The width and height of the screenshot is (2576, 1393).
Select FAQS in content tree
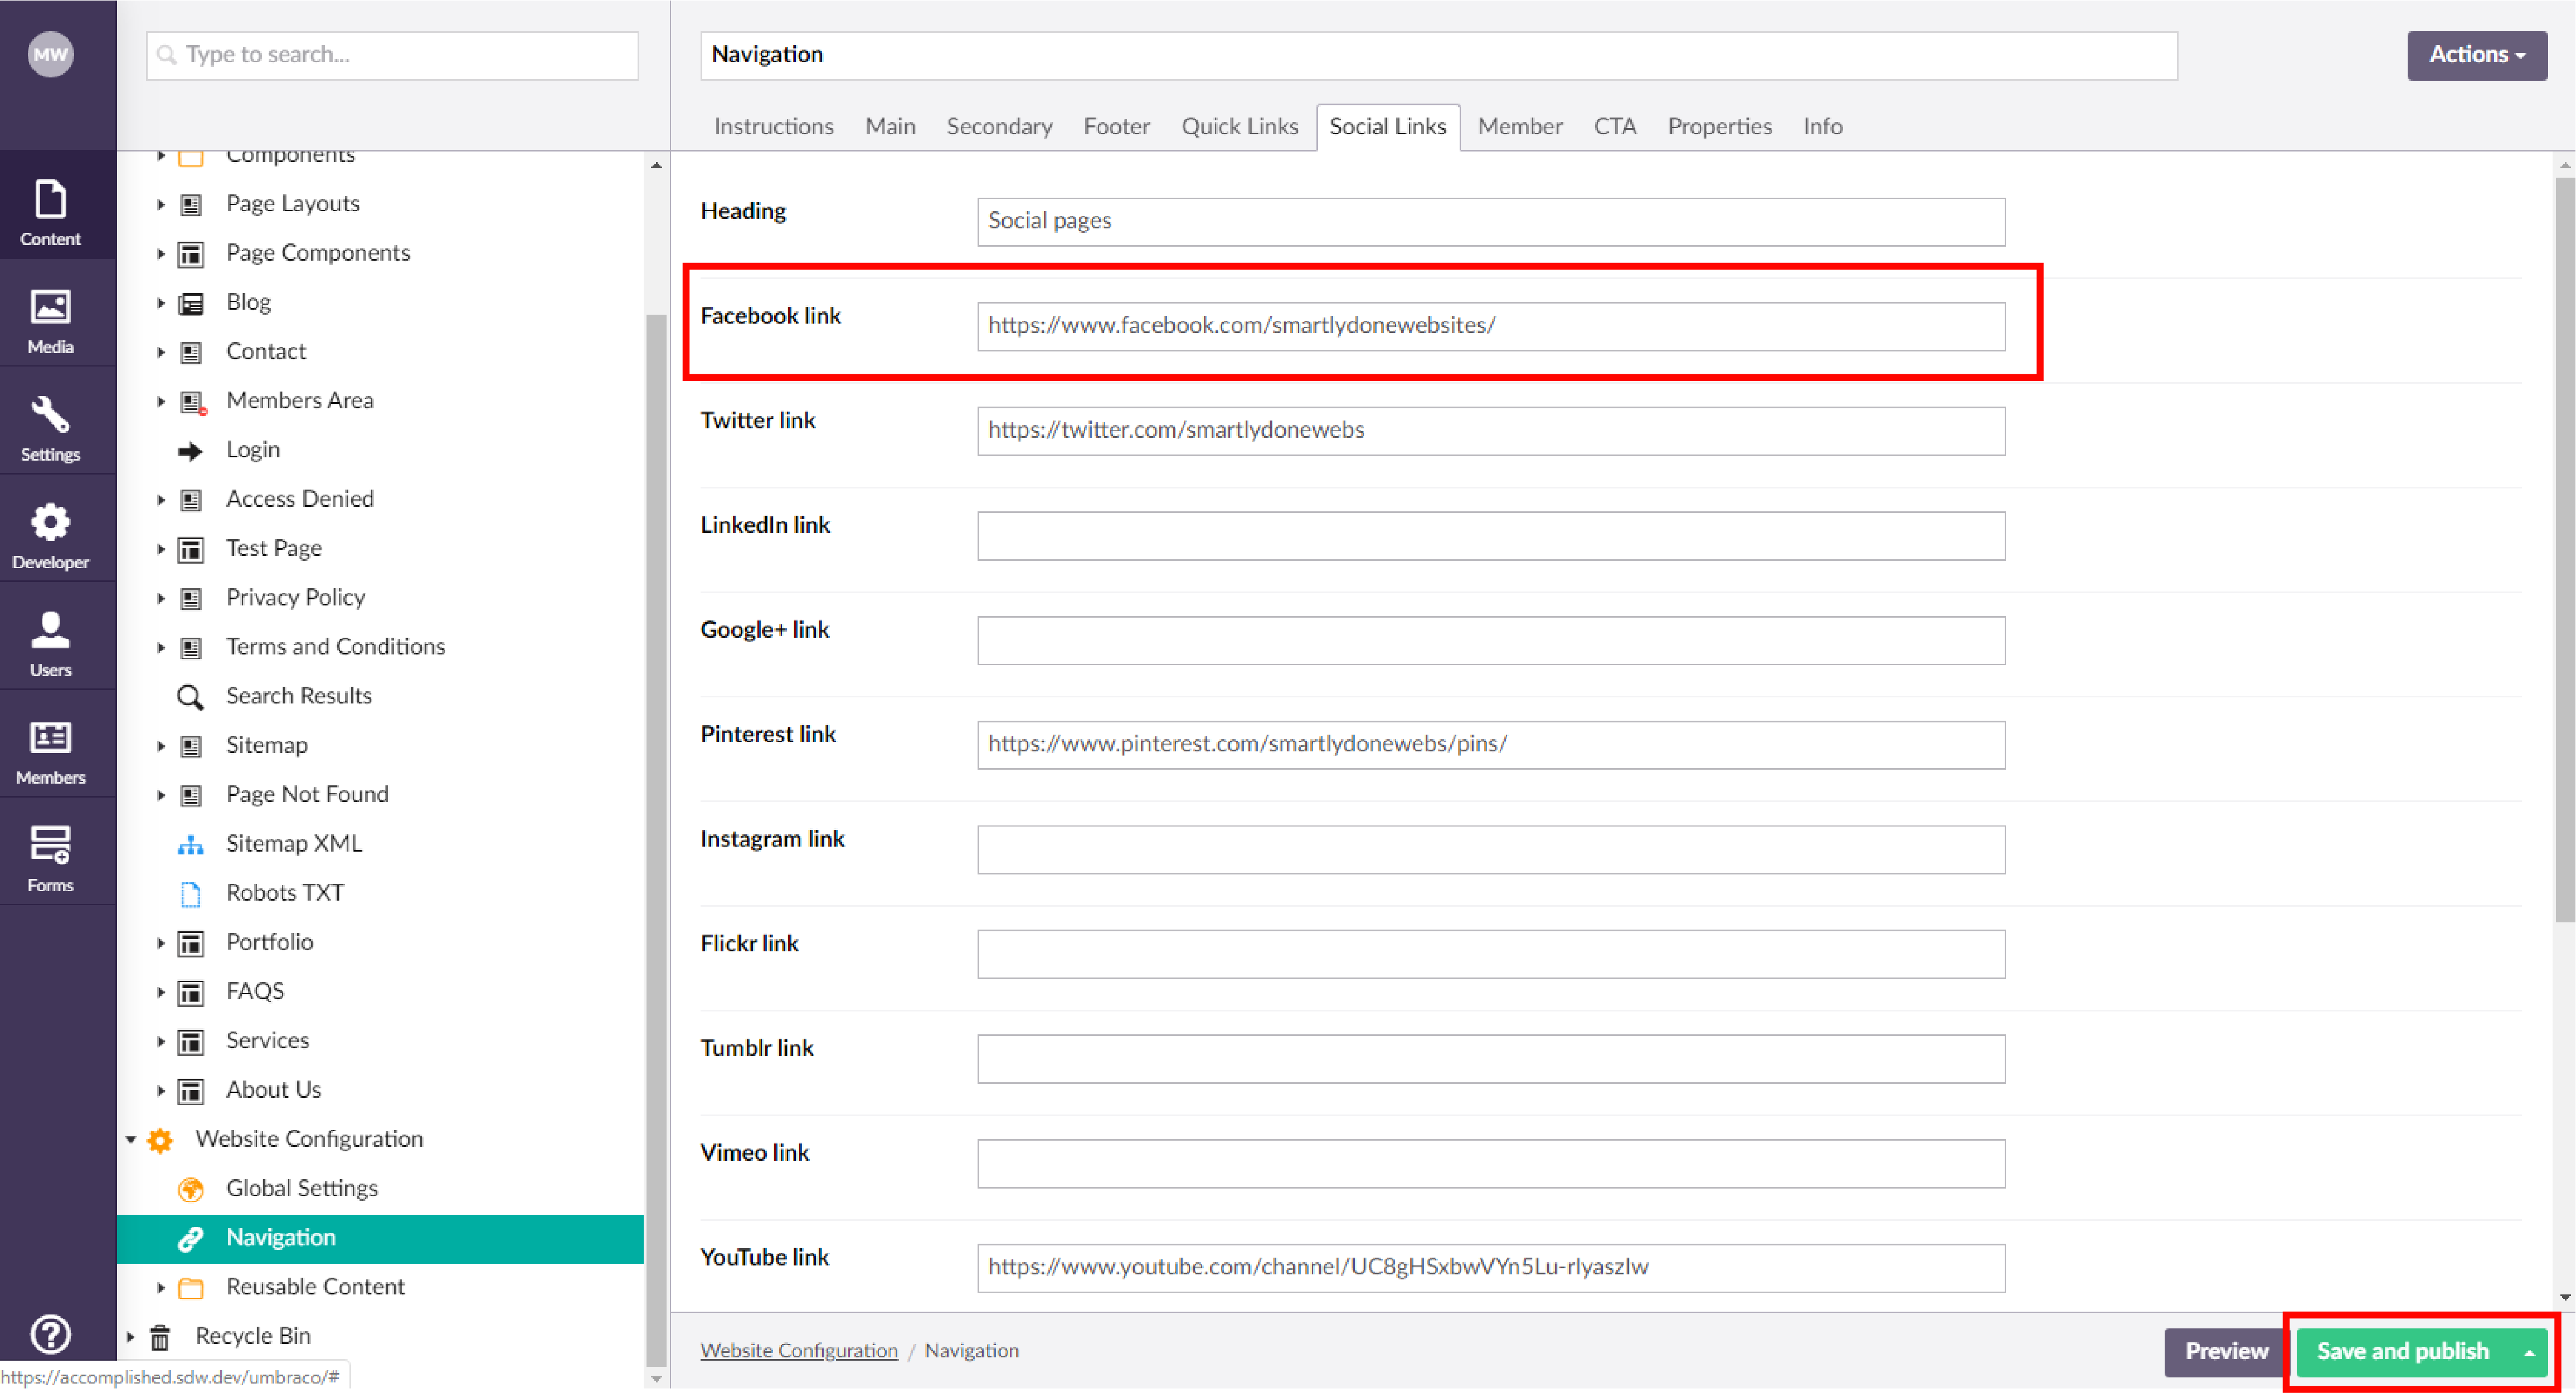pos(255,991)
